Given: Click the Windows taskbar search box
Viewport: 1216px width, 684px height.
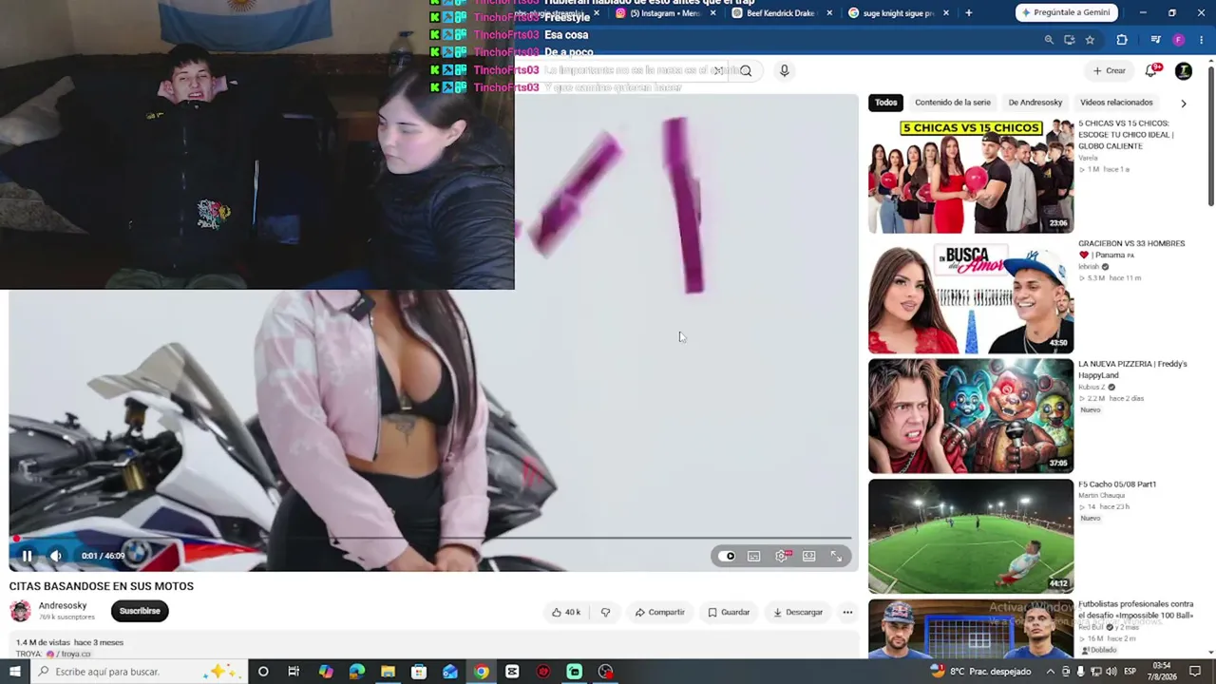Looking at the screenshot, I should (139, 672).
